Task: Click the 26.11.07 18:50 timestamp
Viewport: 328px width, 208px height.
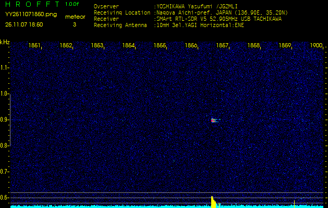Action: [24, 24]
